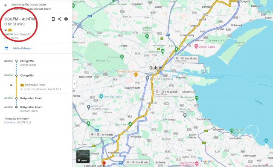Open the Layers thumbnail on map
The width and height of the screenshot is (273, 167).
(83, 156)
